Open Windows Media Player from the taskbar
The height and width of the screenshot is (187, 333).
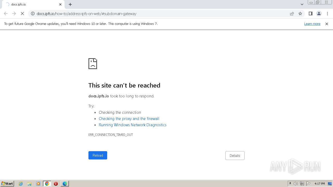point(38,184)
